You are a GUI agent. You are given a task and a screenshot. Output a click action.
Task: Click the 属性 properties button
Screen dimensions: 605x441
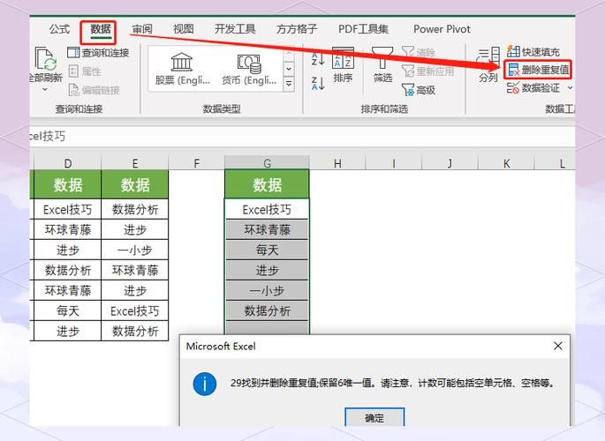[x=85, y=71]
